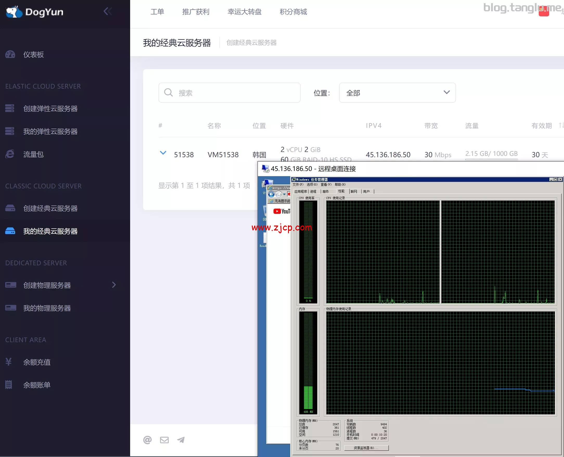Open the 位置 全部 location dropdown
Screen dimensions: 564x457
point(397,93)
